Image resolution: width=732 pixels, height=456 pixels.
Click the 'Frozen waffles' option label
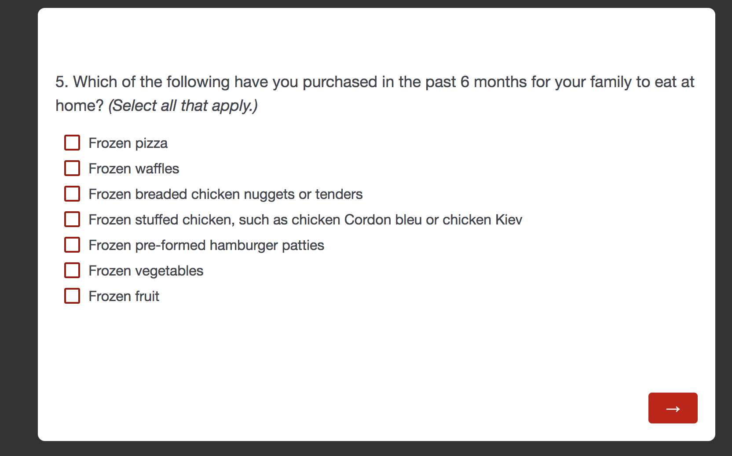click(134, 169)
